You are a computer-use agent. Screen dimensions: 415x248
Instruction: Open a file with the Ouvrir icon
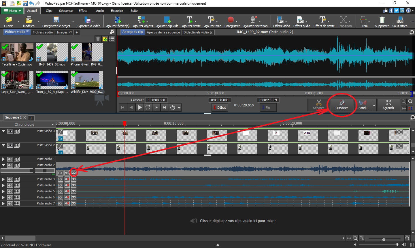pyautogui.click(x=8, y=22)
